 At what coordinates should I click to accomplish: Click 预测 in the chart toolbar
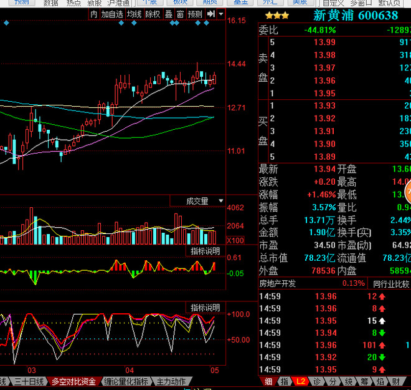195,14
